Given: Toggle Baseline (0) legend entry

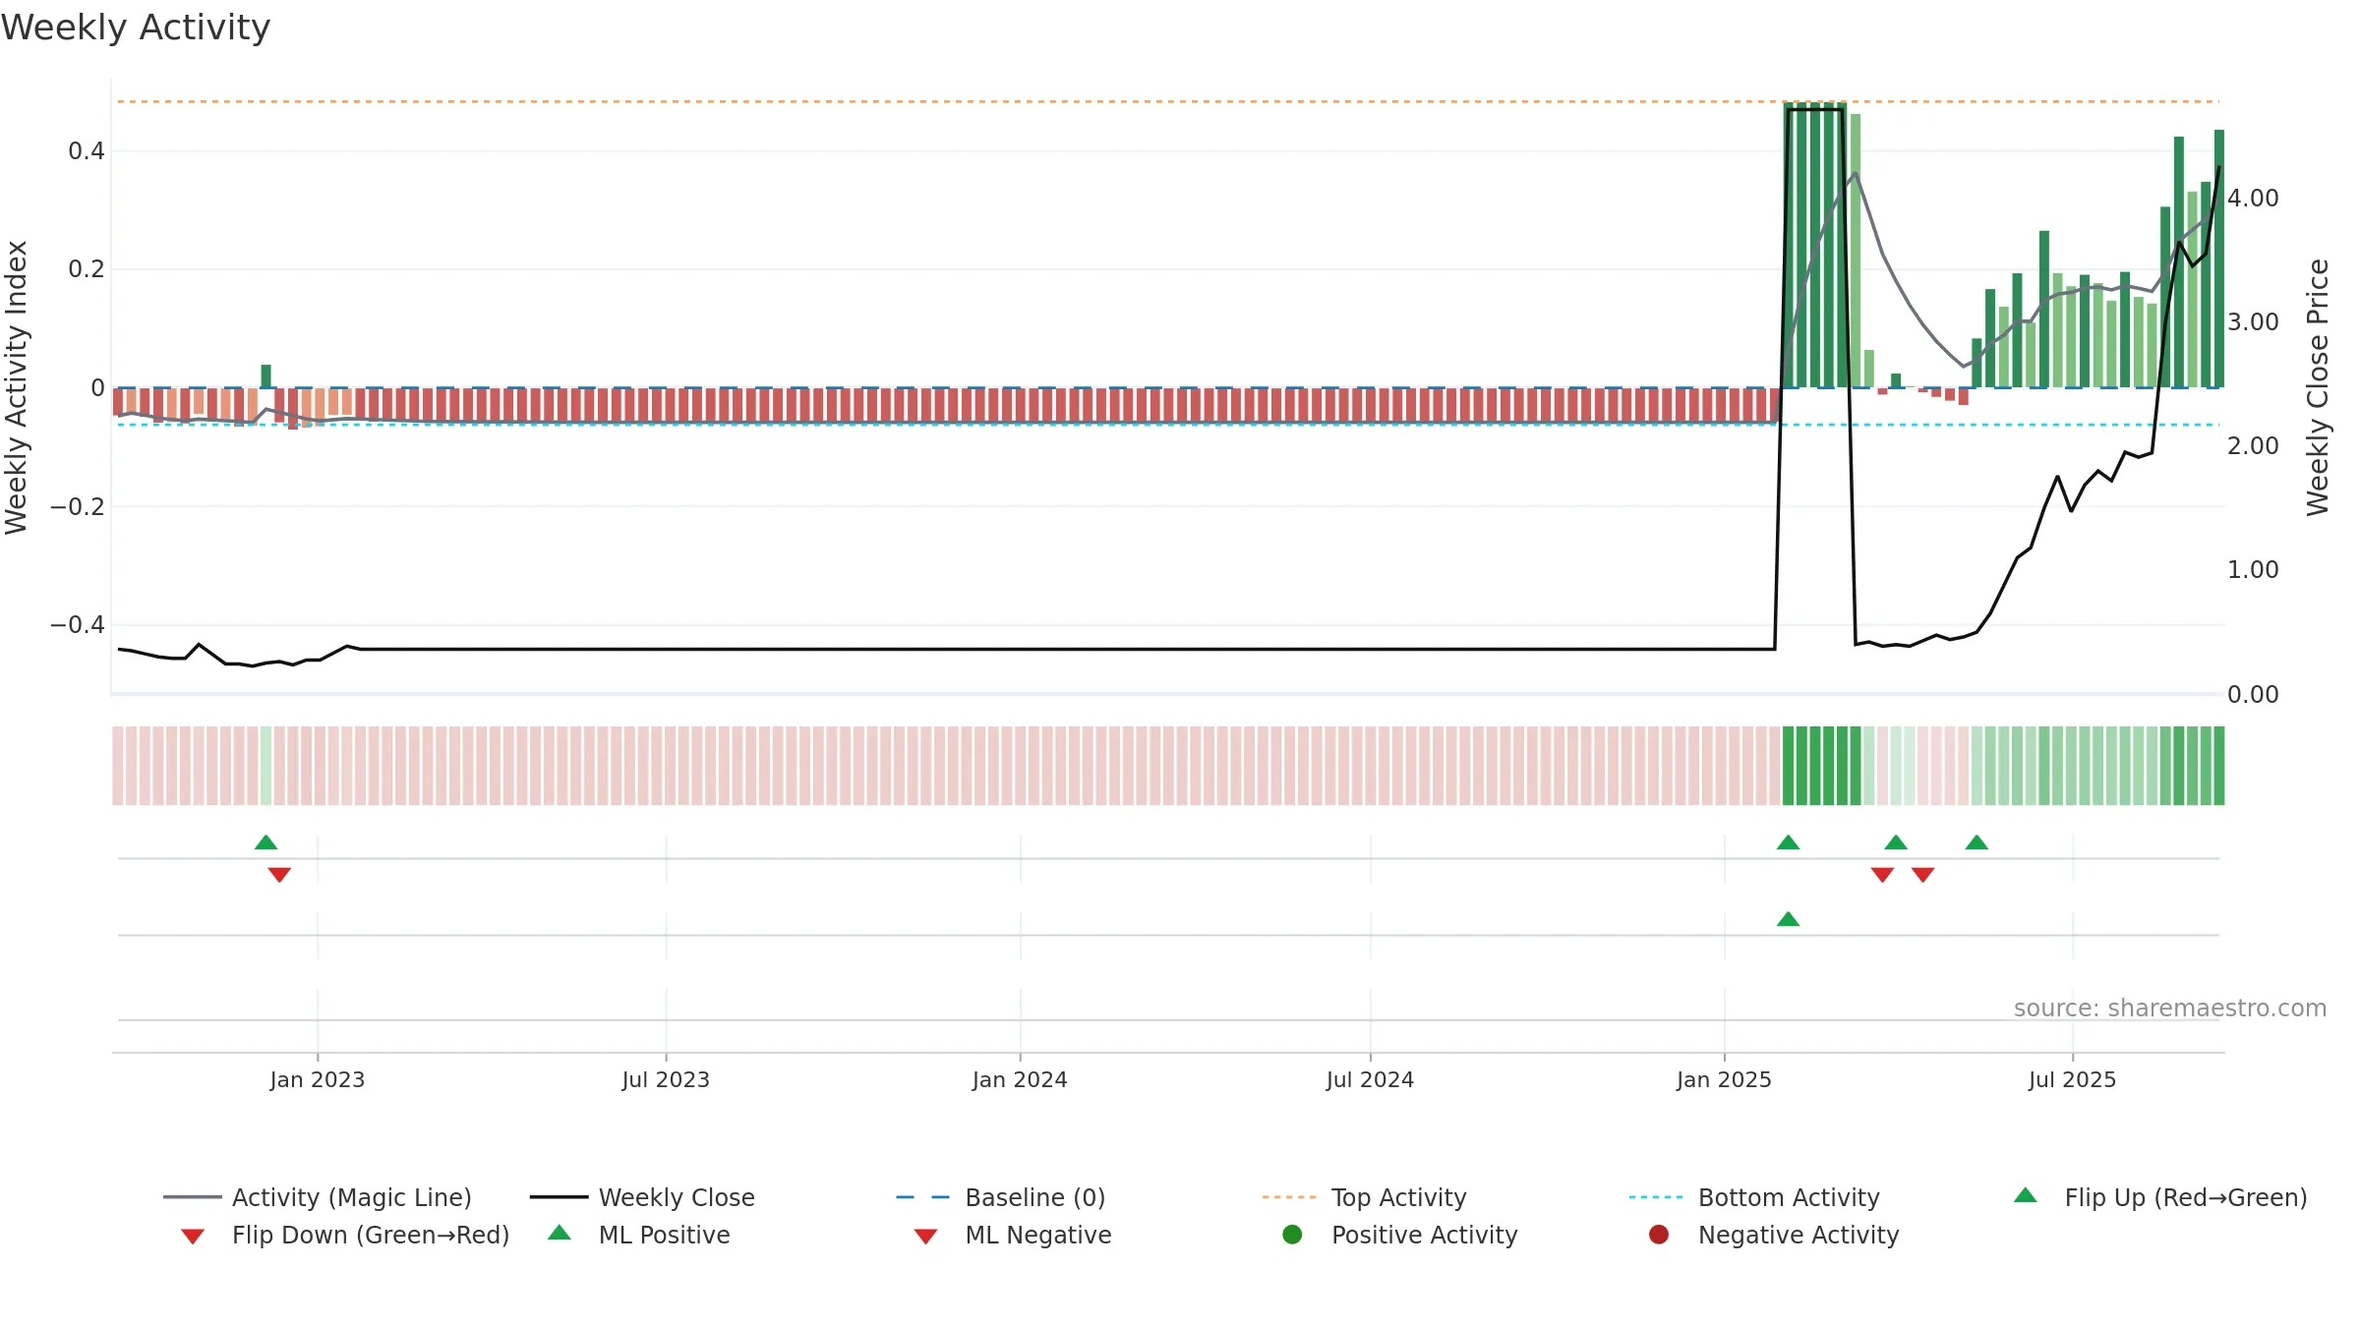Looking at the screenshot, I should tap(1001, 1197).
